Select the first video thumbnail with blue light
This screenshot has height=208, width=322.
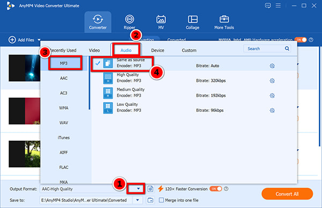[25, 68]
